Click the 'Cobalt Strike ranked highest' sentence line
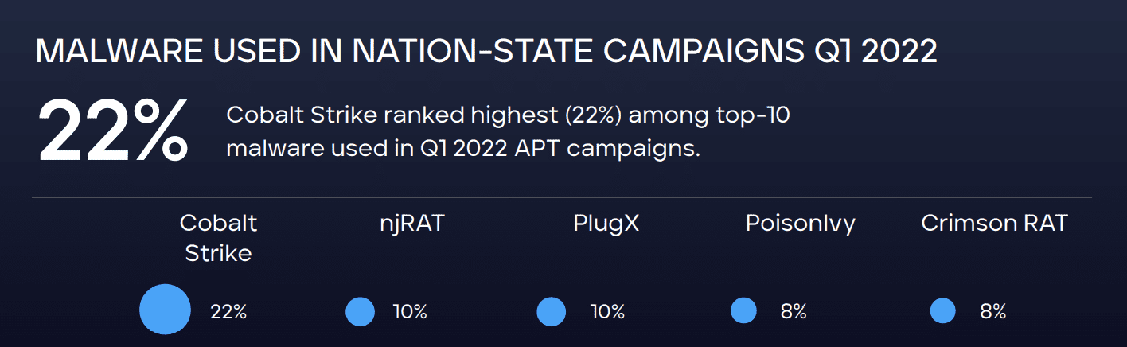This screenshot has width=1127, height=347. (508, 115)
